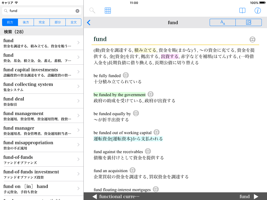Tap book icon next to 'be fully funded'

coord(126,75)
